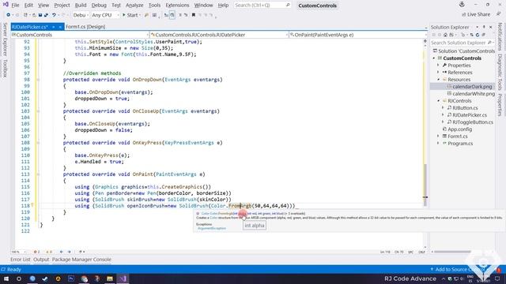The image size is (506, 284).
Task: Click Solution Explorer Collapse All icon
Action: (x=483, y=35)
